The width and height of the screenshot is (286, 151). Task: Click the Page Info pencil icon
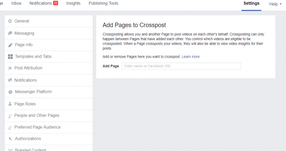[x=10, y=45]
